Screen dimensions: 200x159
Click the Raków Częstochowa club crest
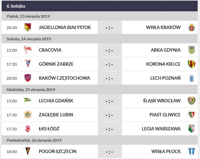pos(28,78)
